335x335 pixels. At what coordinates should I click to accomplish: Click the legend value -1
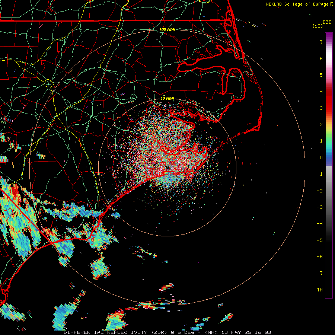pos(320,174)
